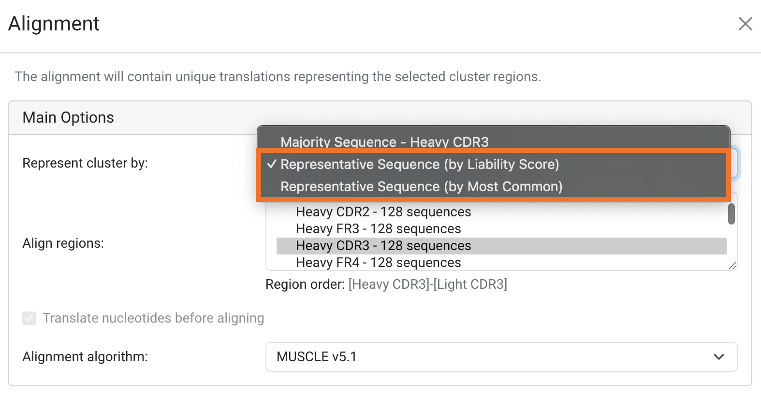761x395 pixels.
Task: Select Heavy FR4 - 128 sequences region
Action: click(x=378, y=263)
